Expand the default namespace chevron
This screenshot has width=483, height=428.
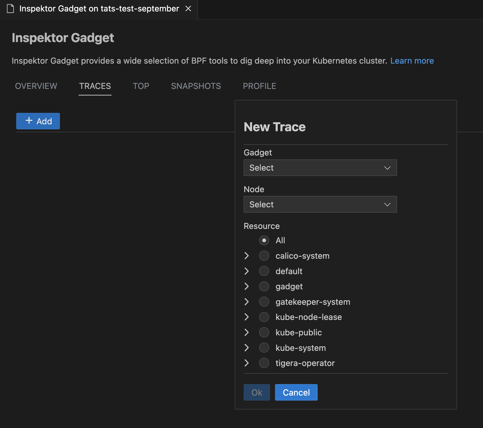point(247,271)
